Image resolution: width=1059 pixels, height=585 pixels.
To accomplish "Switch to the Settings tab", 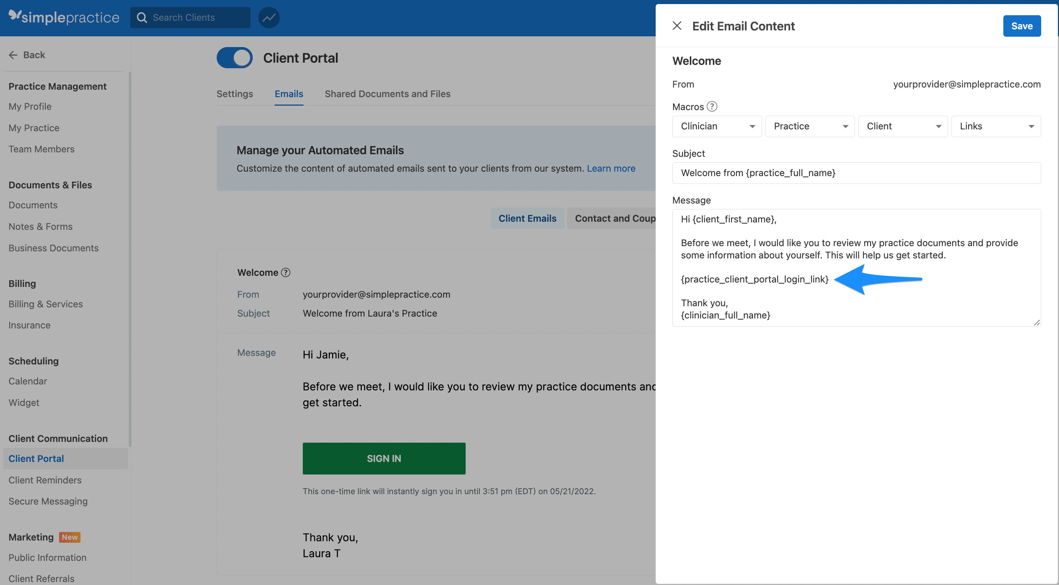I will pos(235,94).
